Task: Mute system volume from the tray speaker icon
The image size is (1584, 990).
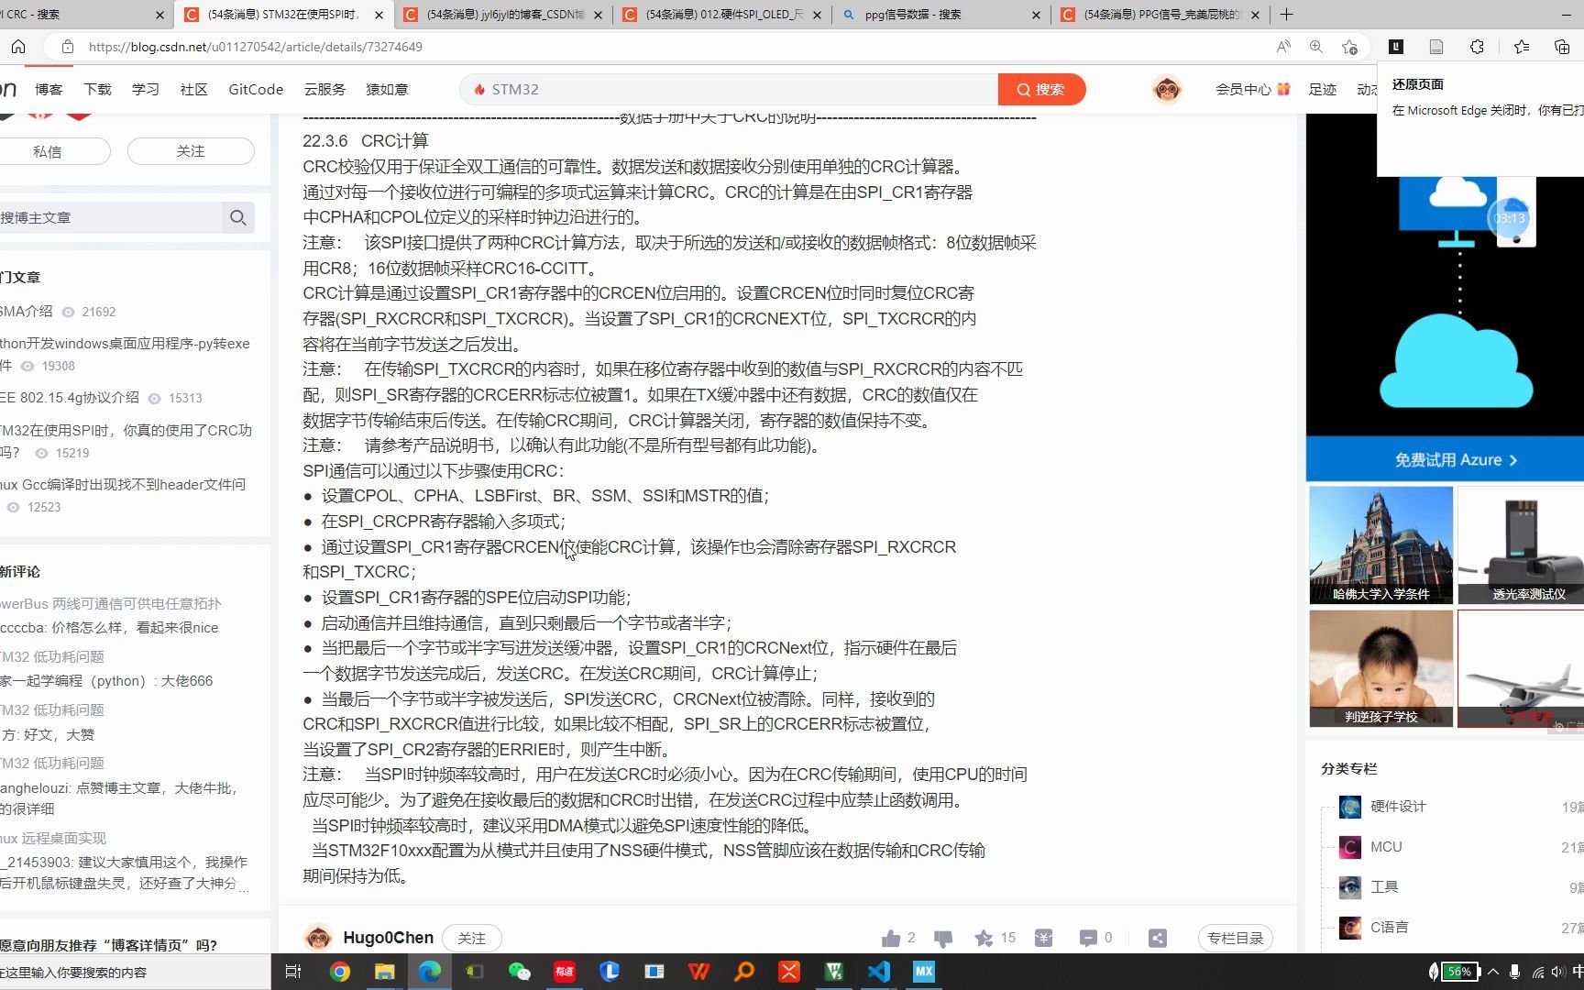Action: (1558, 972)
